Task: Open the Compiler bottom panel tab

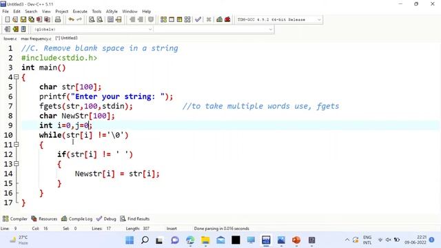Action: pyautogui.click(x=15, y=219)
